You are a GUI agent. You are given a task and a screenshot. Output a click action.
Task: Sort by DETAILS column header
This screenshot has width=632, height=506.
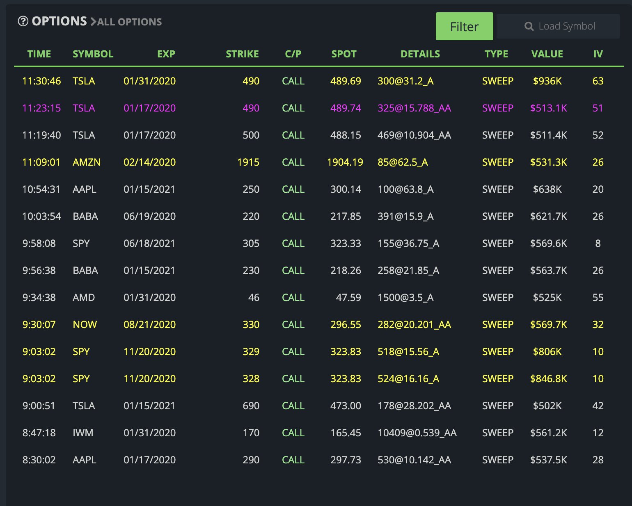(420, 54)
